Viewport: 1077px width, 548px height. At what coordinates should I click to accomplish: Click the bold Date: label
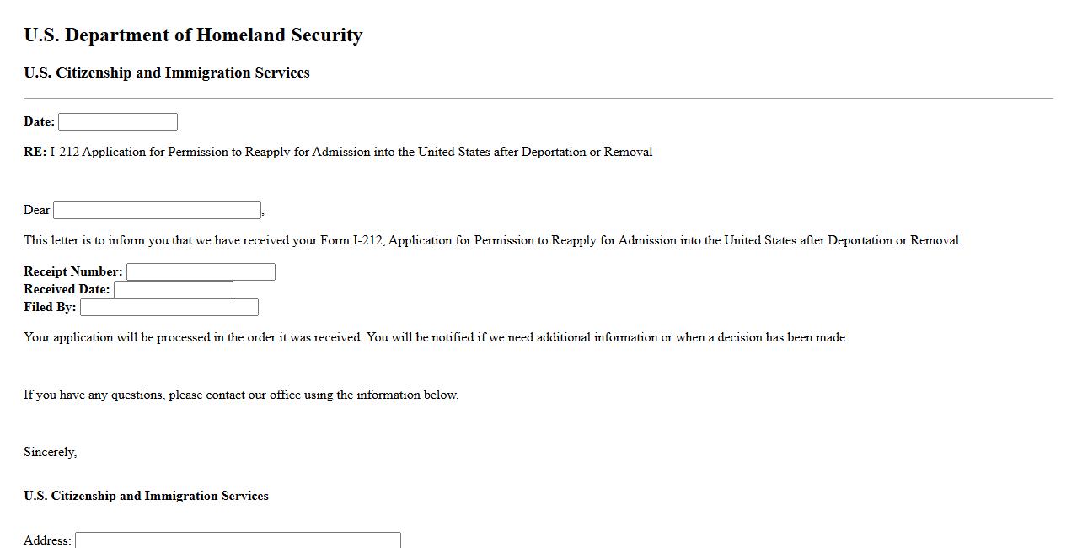coord(39,122)
